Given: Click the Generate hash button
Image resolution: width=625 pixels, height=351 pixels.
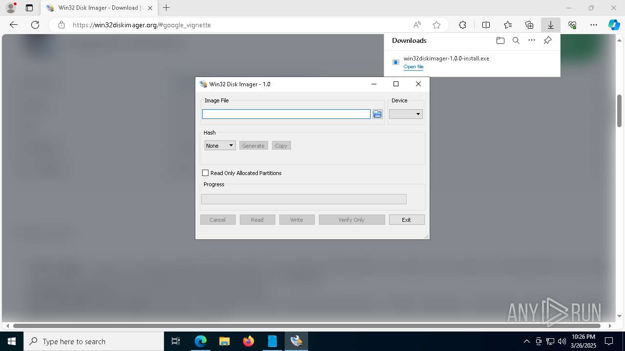Looking at the screenshot, I should tap(253, 146).
